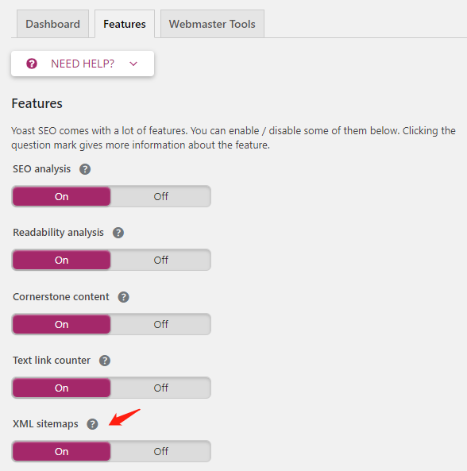This screenshot has width=467, height=471.
Task: Switch to the Dashboard tab
Action: click(x=53, y=24)
